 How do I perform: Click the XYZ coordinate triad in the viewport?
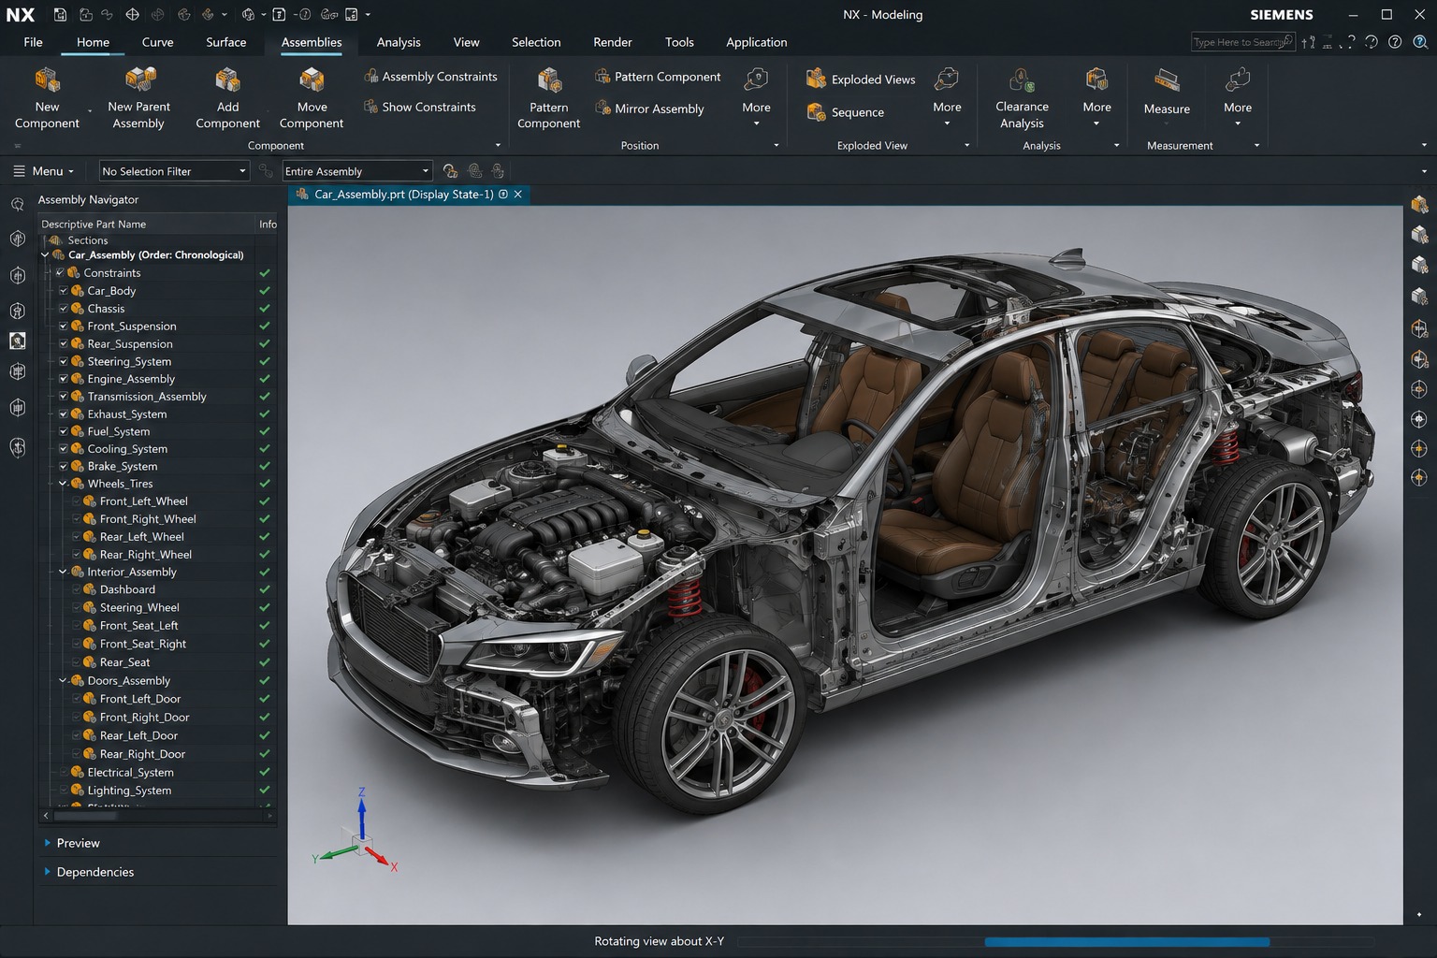coord(356,833)
